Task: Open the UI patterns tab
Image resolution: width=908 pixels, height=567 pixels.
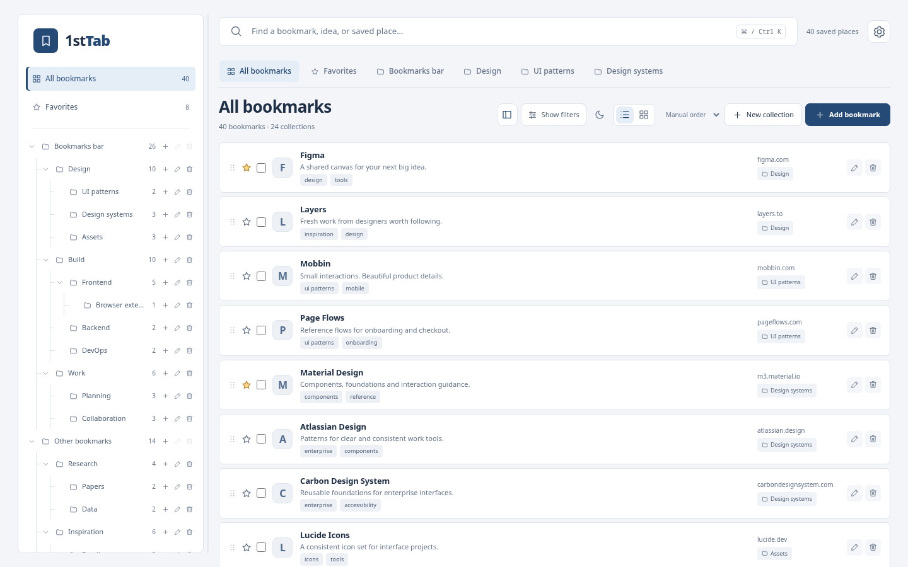Action: click(x=548, y=71)
